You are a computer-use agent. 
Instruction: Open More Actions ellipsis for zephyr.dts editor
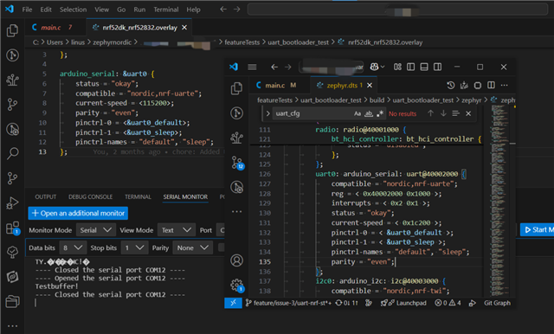[x=504, y=85]
